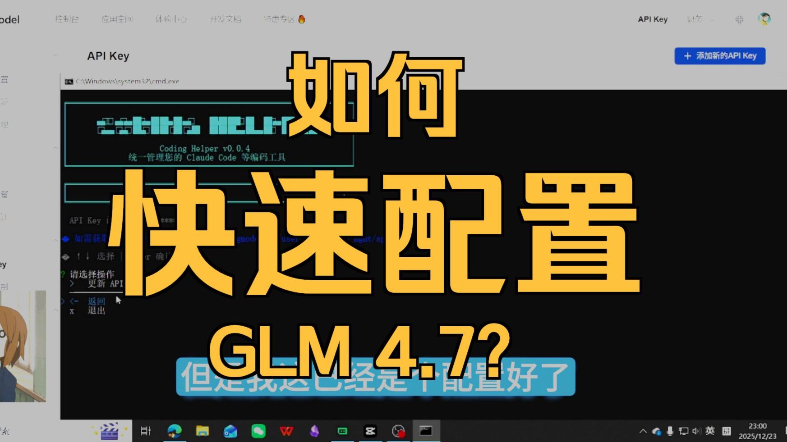Click the cmd.exe window title icon
Screen dimensions: 787x442
pyautogui.click(x=69, y=82)
